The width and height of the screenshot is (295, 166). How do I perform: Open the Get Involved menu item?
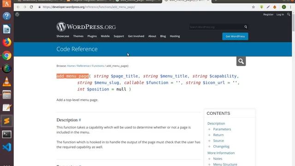(x=136, y=36)
